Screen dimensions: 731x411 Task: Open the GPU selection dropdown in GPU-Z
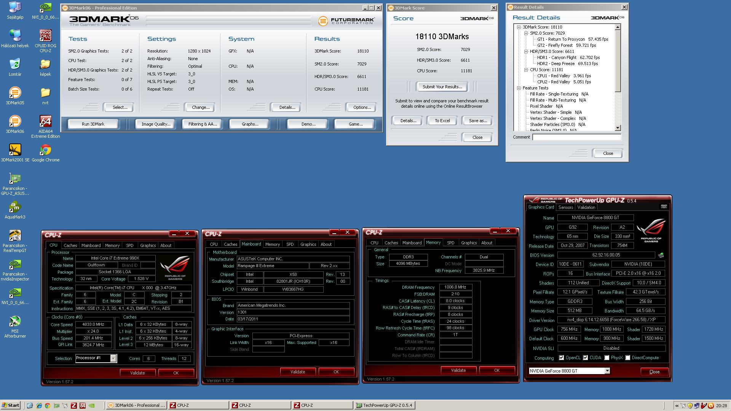pos(607,371)
